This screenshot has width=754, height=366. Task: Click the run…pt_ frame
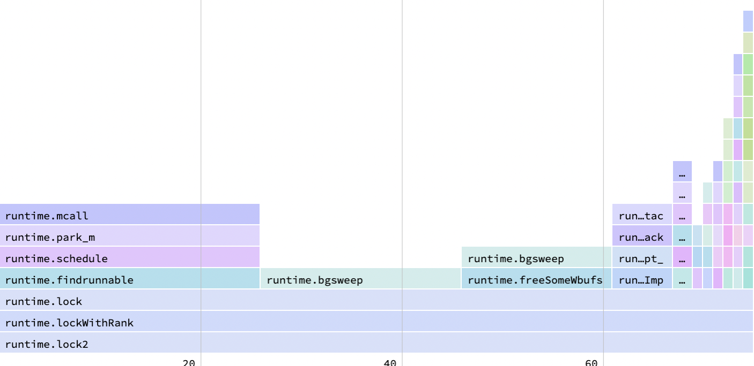(641, 258)
